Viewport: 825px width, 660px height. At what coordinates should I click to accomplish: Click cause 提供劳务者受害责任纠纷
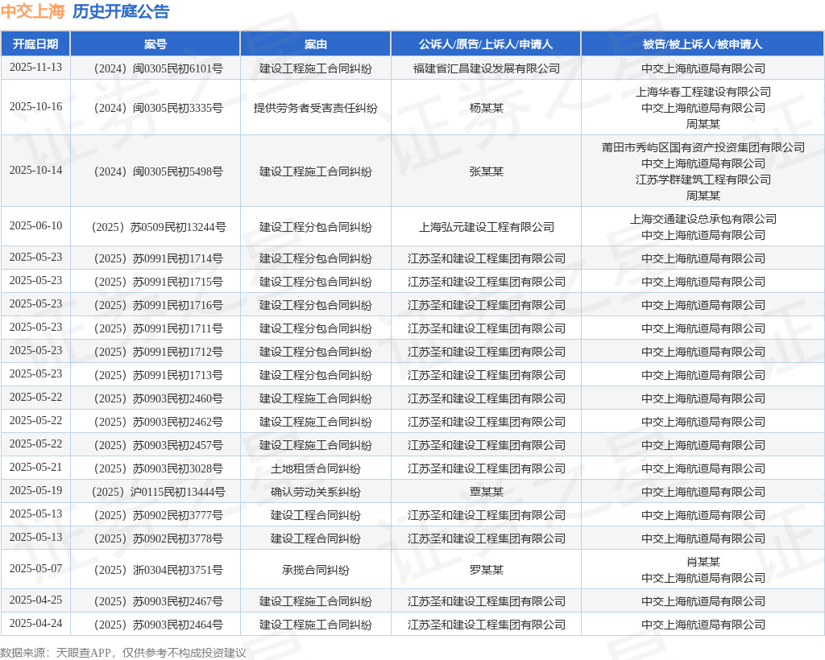315,108
